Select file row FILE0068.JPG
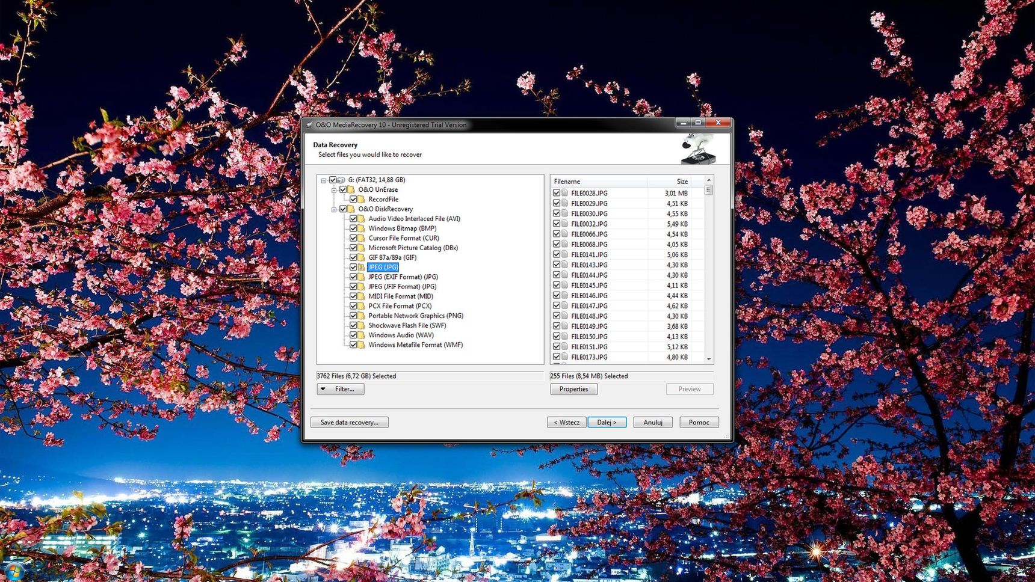The image size is (1035, 582). tap(627, 244)
